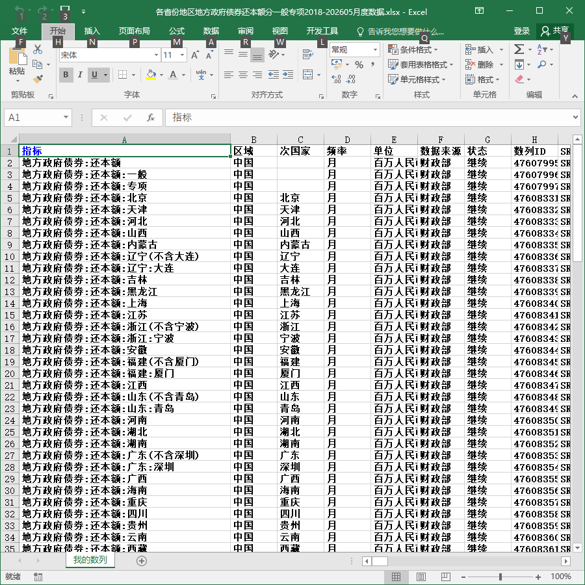Toggle Bold formatting

pos(66,75)
